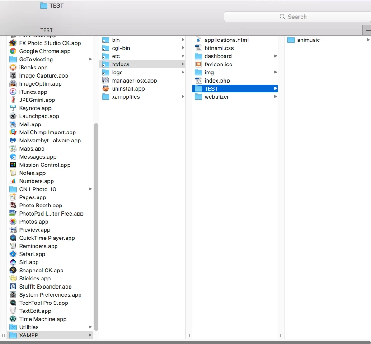Expand the dashboard folder arrow
Viewport: 371px width, 344px height.
tap(275, 56)
